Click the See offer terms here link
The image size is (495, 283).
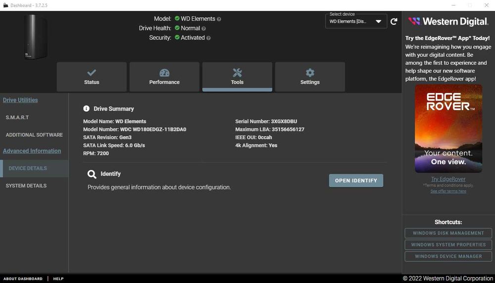(448, 191)
